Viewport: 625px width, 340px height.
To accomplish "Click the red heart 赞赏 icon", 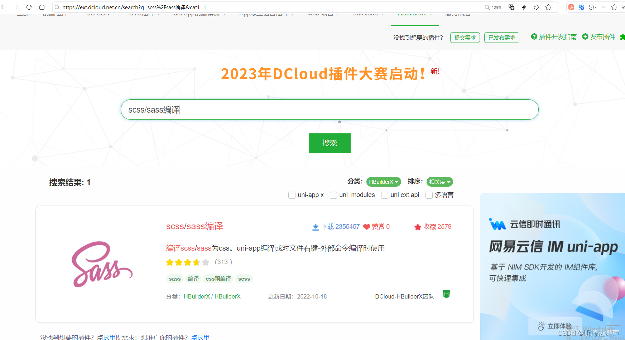I will (x=366, y=227).
